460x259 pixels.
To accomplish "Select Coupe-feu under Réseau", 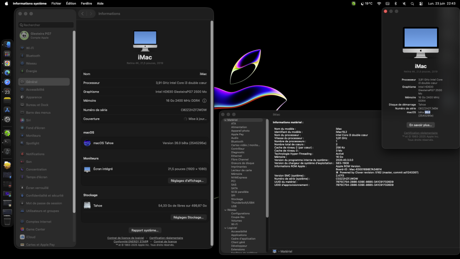I will click(238, 217).
